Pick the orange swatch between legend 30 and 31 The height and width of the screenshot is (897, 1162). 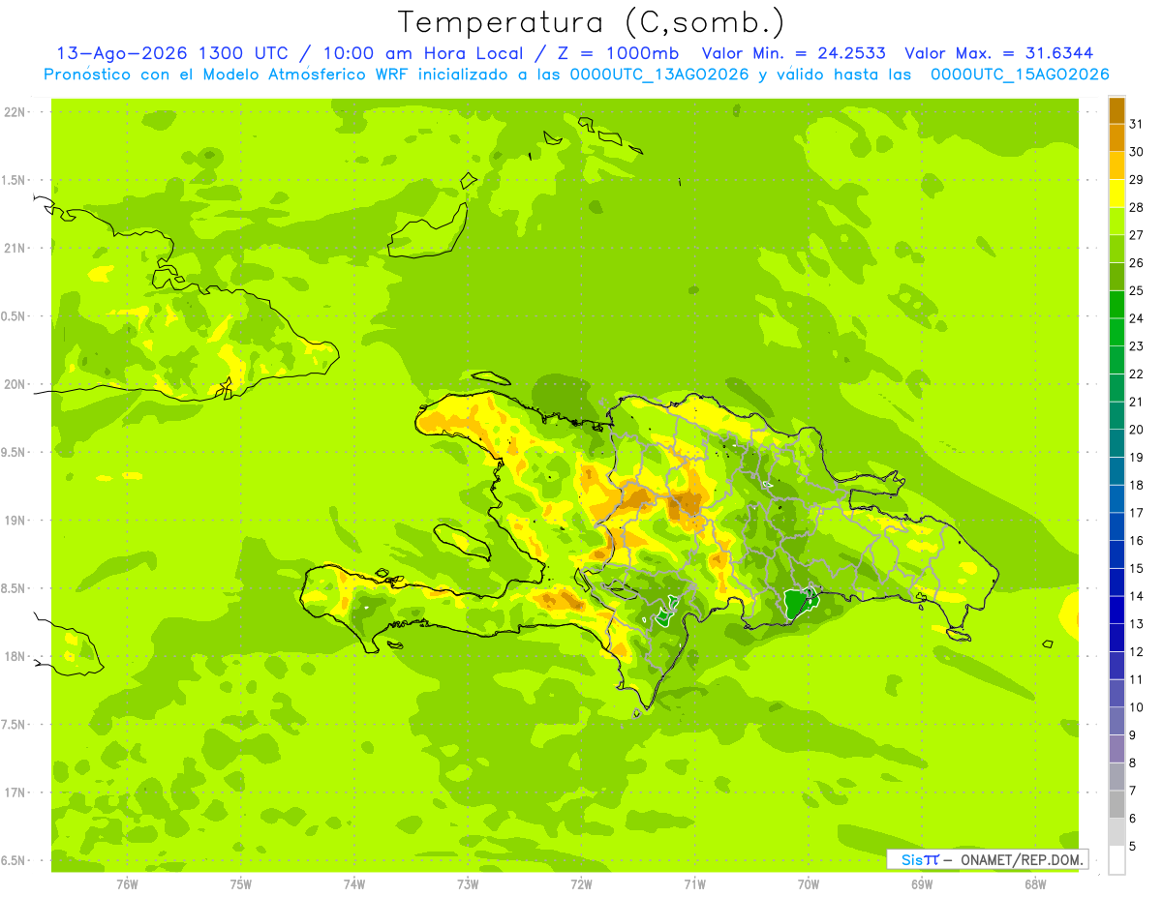click(1116, 138)
